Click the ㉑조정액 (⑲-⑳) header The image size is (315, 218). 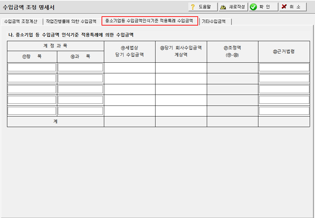click(x=232, y=52)
